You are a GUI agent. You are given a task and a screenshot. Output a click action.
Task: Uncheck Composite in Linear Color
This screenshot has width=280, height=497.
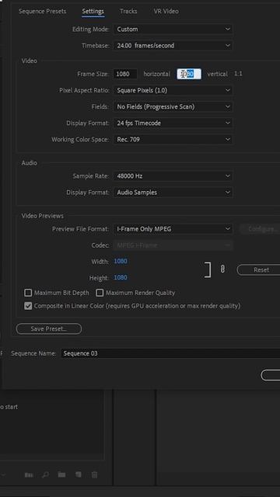pos(28,306)
